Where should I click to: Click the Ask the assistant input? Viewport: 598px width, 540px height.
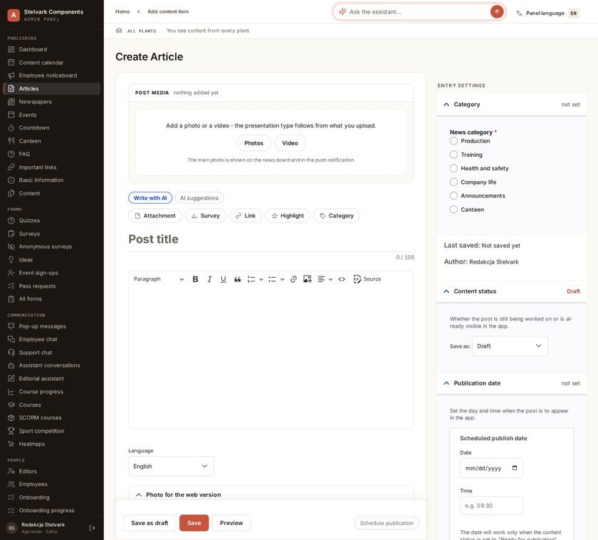click(x=418, y=12)
